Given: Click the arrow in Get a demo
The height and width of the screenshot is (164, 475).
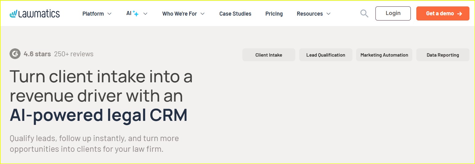Looking at the screenshot, I should tap(460, 14).
